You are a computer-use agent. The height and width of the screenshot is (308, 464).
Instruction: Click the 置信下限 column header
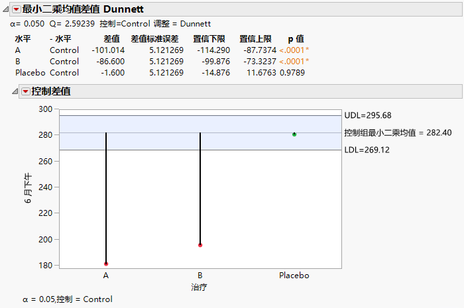(x=209, y=38)
